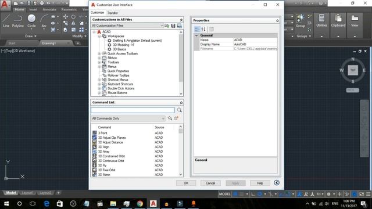Screen dimensions: 372x209
Task: Open All Customization Files dropdown
Action: [127, 26]
